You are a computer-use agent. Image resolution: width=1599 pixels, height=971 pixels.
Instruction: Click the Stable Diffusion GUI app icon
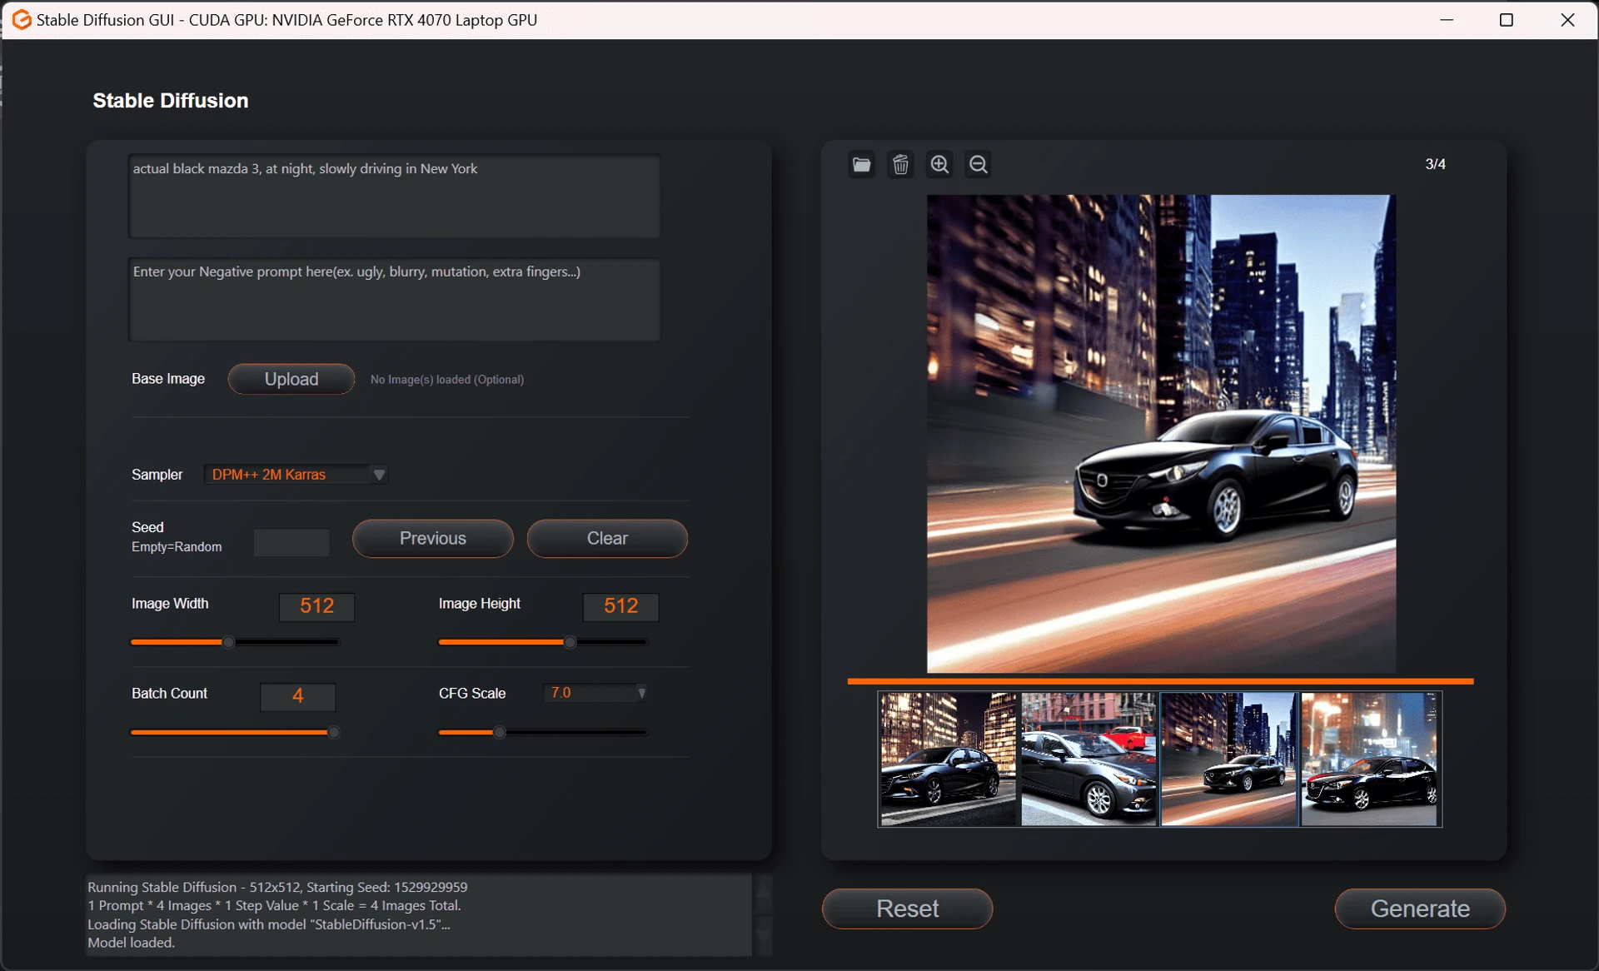pos(21,19)
